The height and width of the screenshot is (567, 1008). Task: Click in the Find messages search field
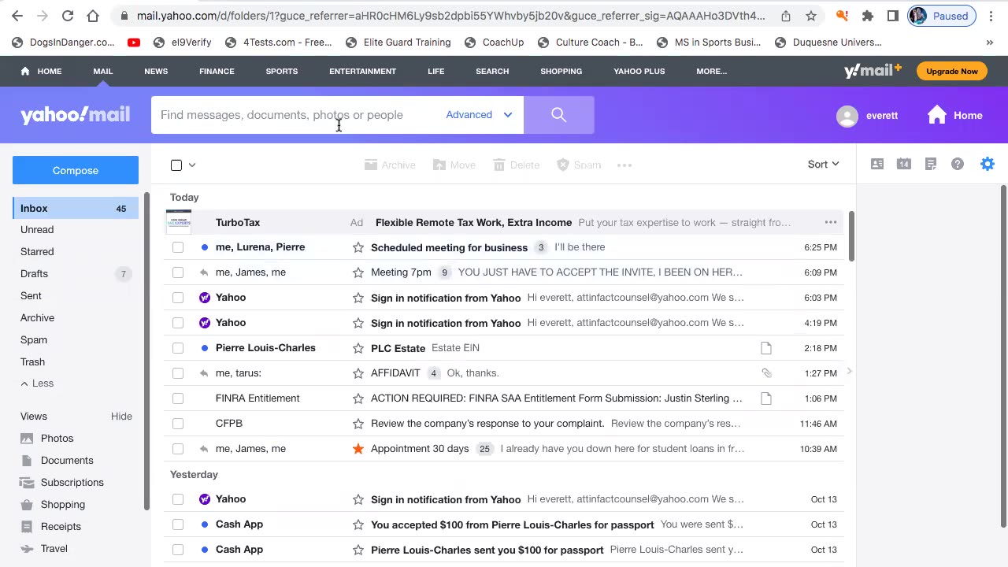tap(299, 115)
